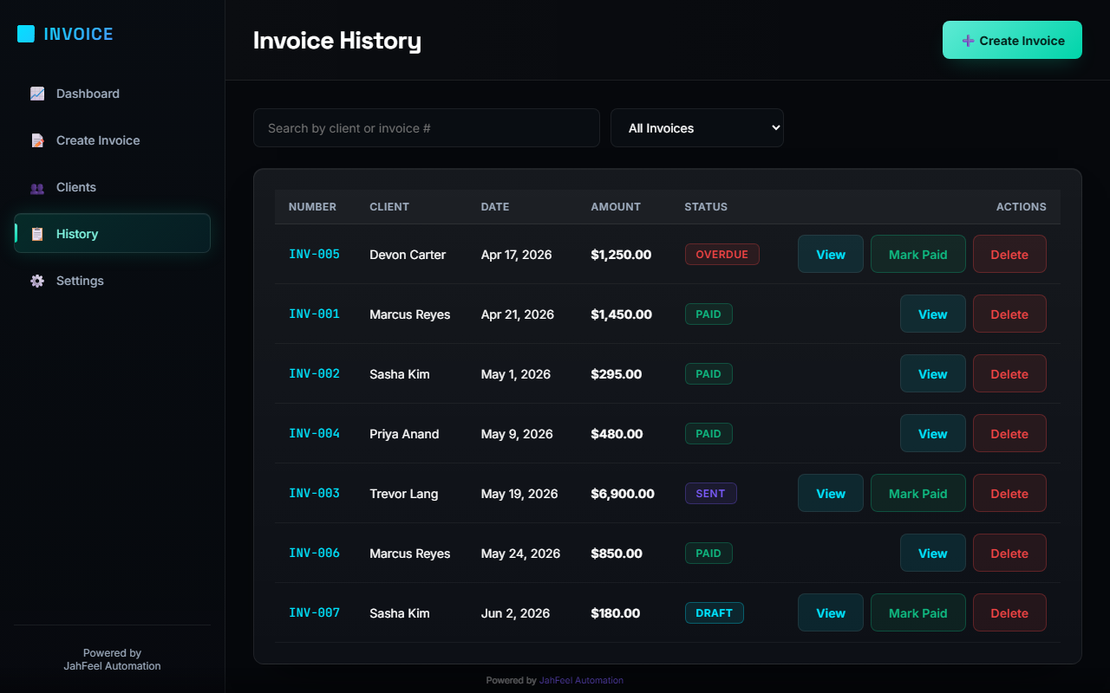Image resolution: width=1110 pixels, height=693 pixels.
Task: Click the amount $6,900.00
Action: pos(623,494)
